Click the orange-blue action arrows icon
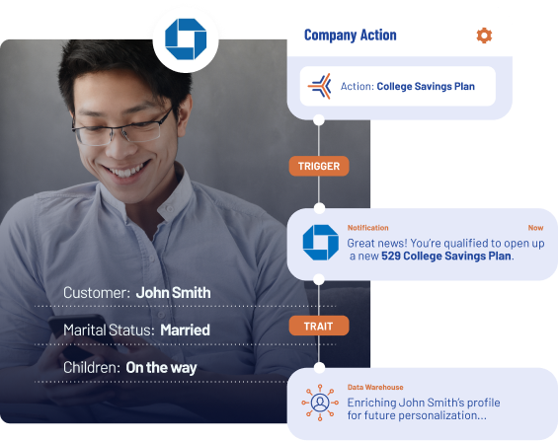The height and width of the screenshot is (441, 558). click(x=320, y=86)
